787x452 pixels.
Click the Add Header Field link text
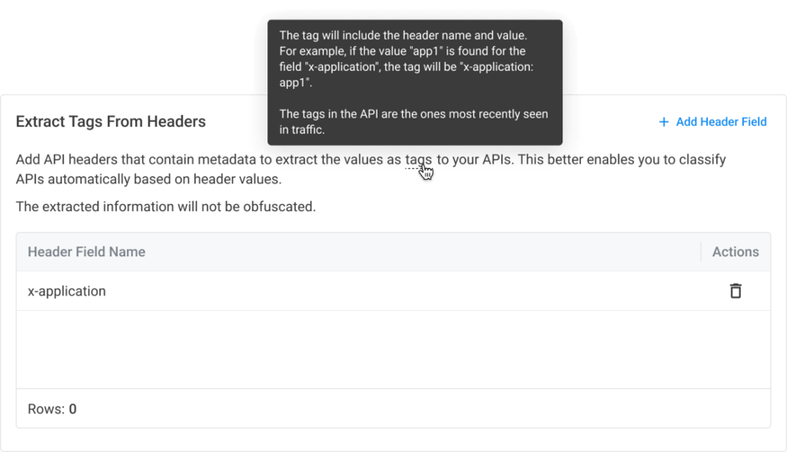(721, 122)
